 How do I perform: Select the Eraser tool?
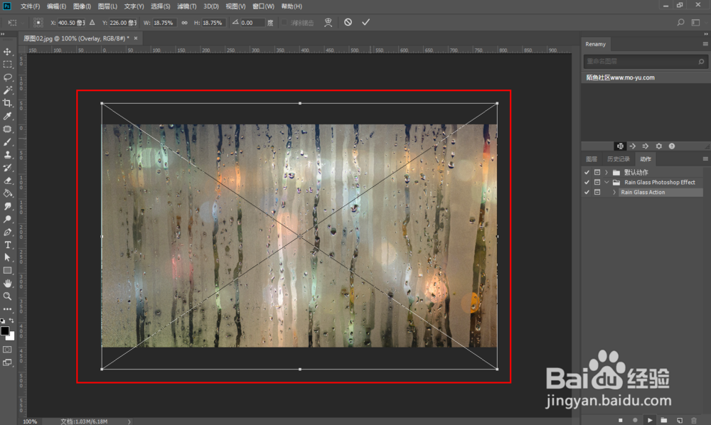pos(7,181)
